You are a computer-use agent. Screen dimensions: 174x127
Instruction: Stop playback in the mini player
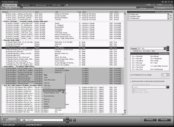coord(12,122)
